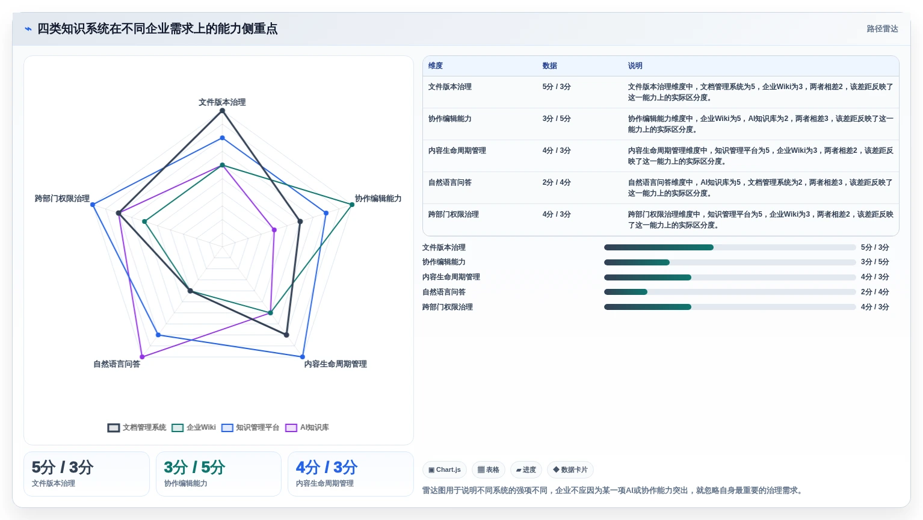Click radar axis label 跨部门权限治理
The height and width of the screenshot is (520, 923).
tap(62, 199)
